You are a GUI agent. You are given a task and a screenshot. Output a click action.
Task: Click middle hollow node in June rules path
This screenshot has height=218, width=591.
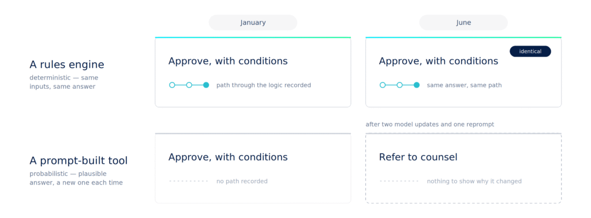click(399, 85)
